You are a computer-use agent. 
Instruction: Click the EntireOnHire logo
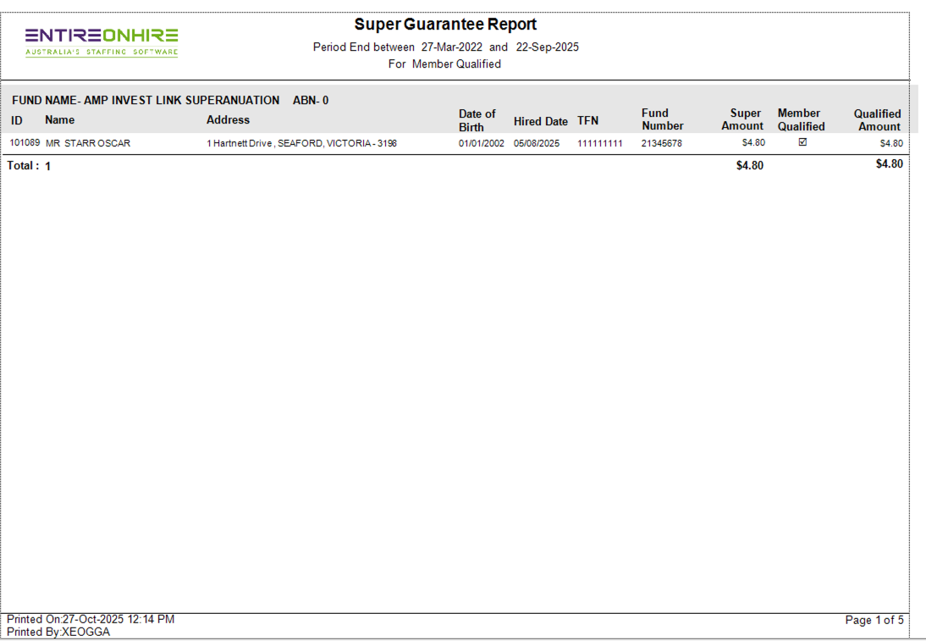pyautogui.click(x=102, y=41)
